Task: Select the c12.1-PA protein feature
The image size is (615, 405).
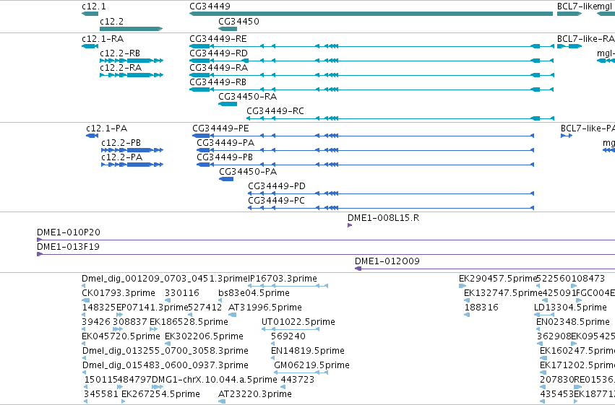Action: (x=93, y=136)
